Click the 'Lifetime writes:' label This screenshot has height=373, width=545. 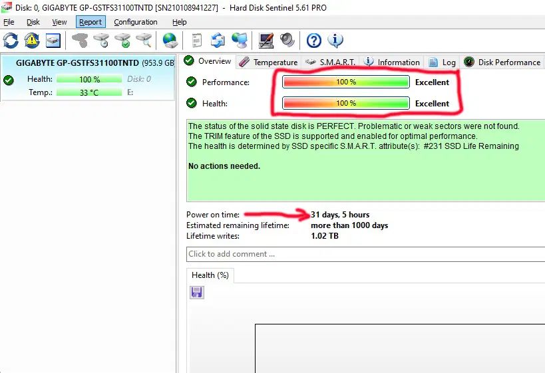tap(213, 236)
